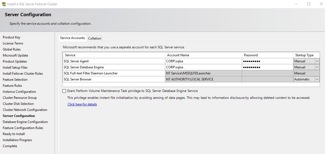Screen dimensions: 325x154
Task: Maximize the SQL Server setup window
Action: tap(309, 4)
